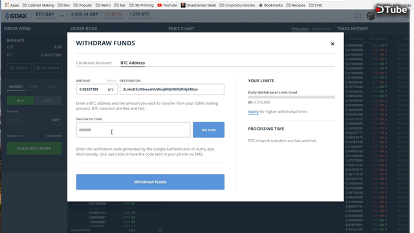Screen dimensions: 414x233
Task: Toggle the Sell side button
Action: tap(48, 101)
